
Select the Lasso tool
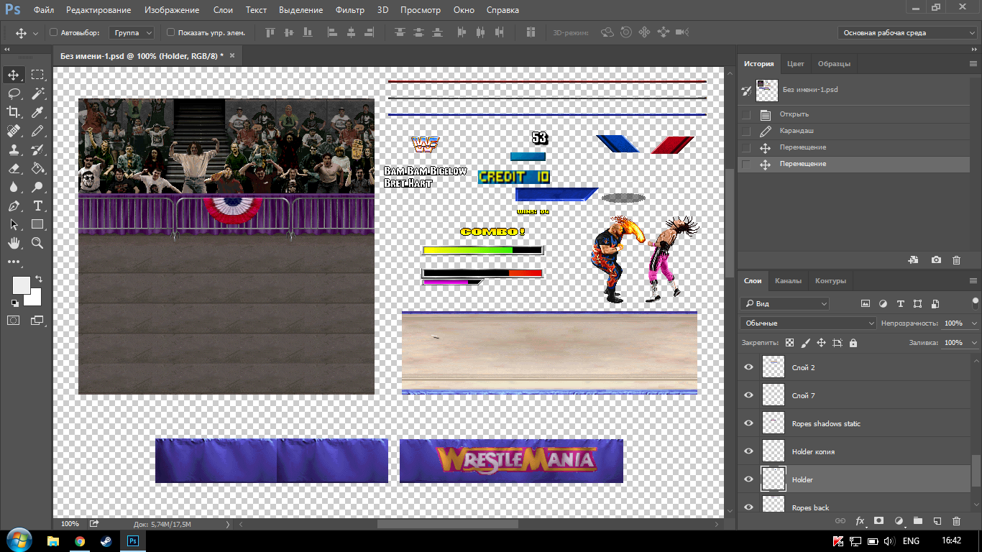[14, 93]
